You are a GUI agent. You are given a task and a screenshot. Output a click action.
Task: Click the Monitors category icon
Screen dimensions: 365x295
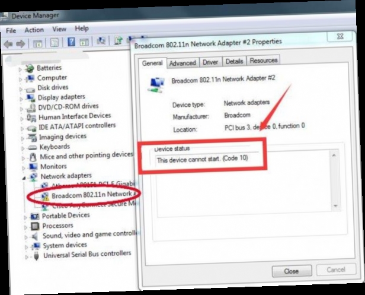(x=33, y=167)
